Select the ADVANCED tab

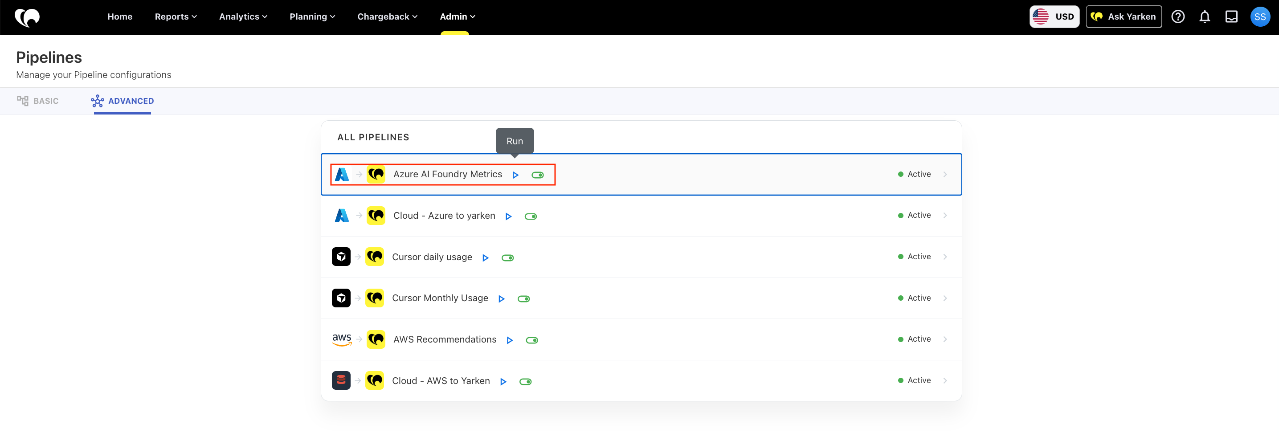pos(122,101)
